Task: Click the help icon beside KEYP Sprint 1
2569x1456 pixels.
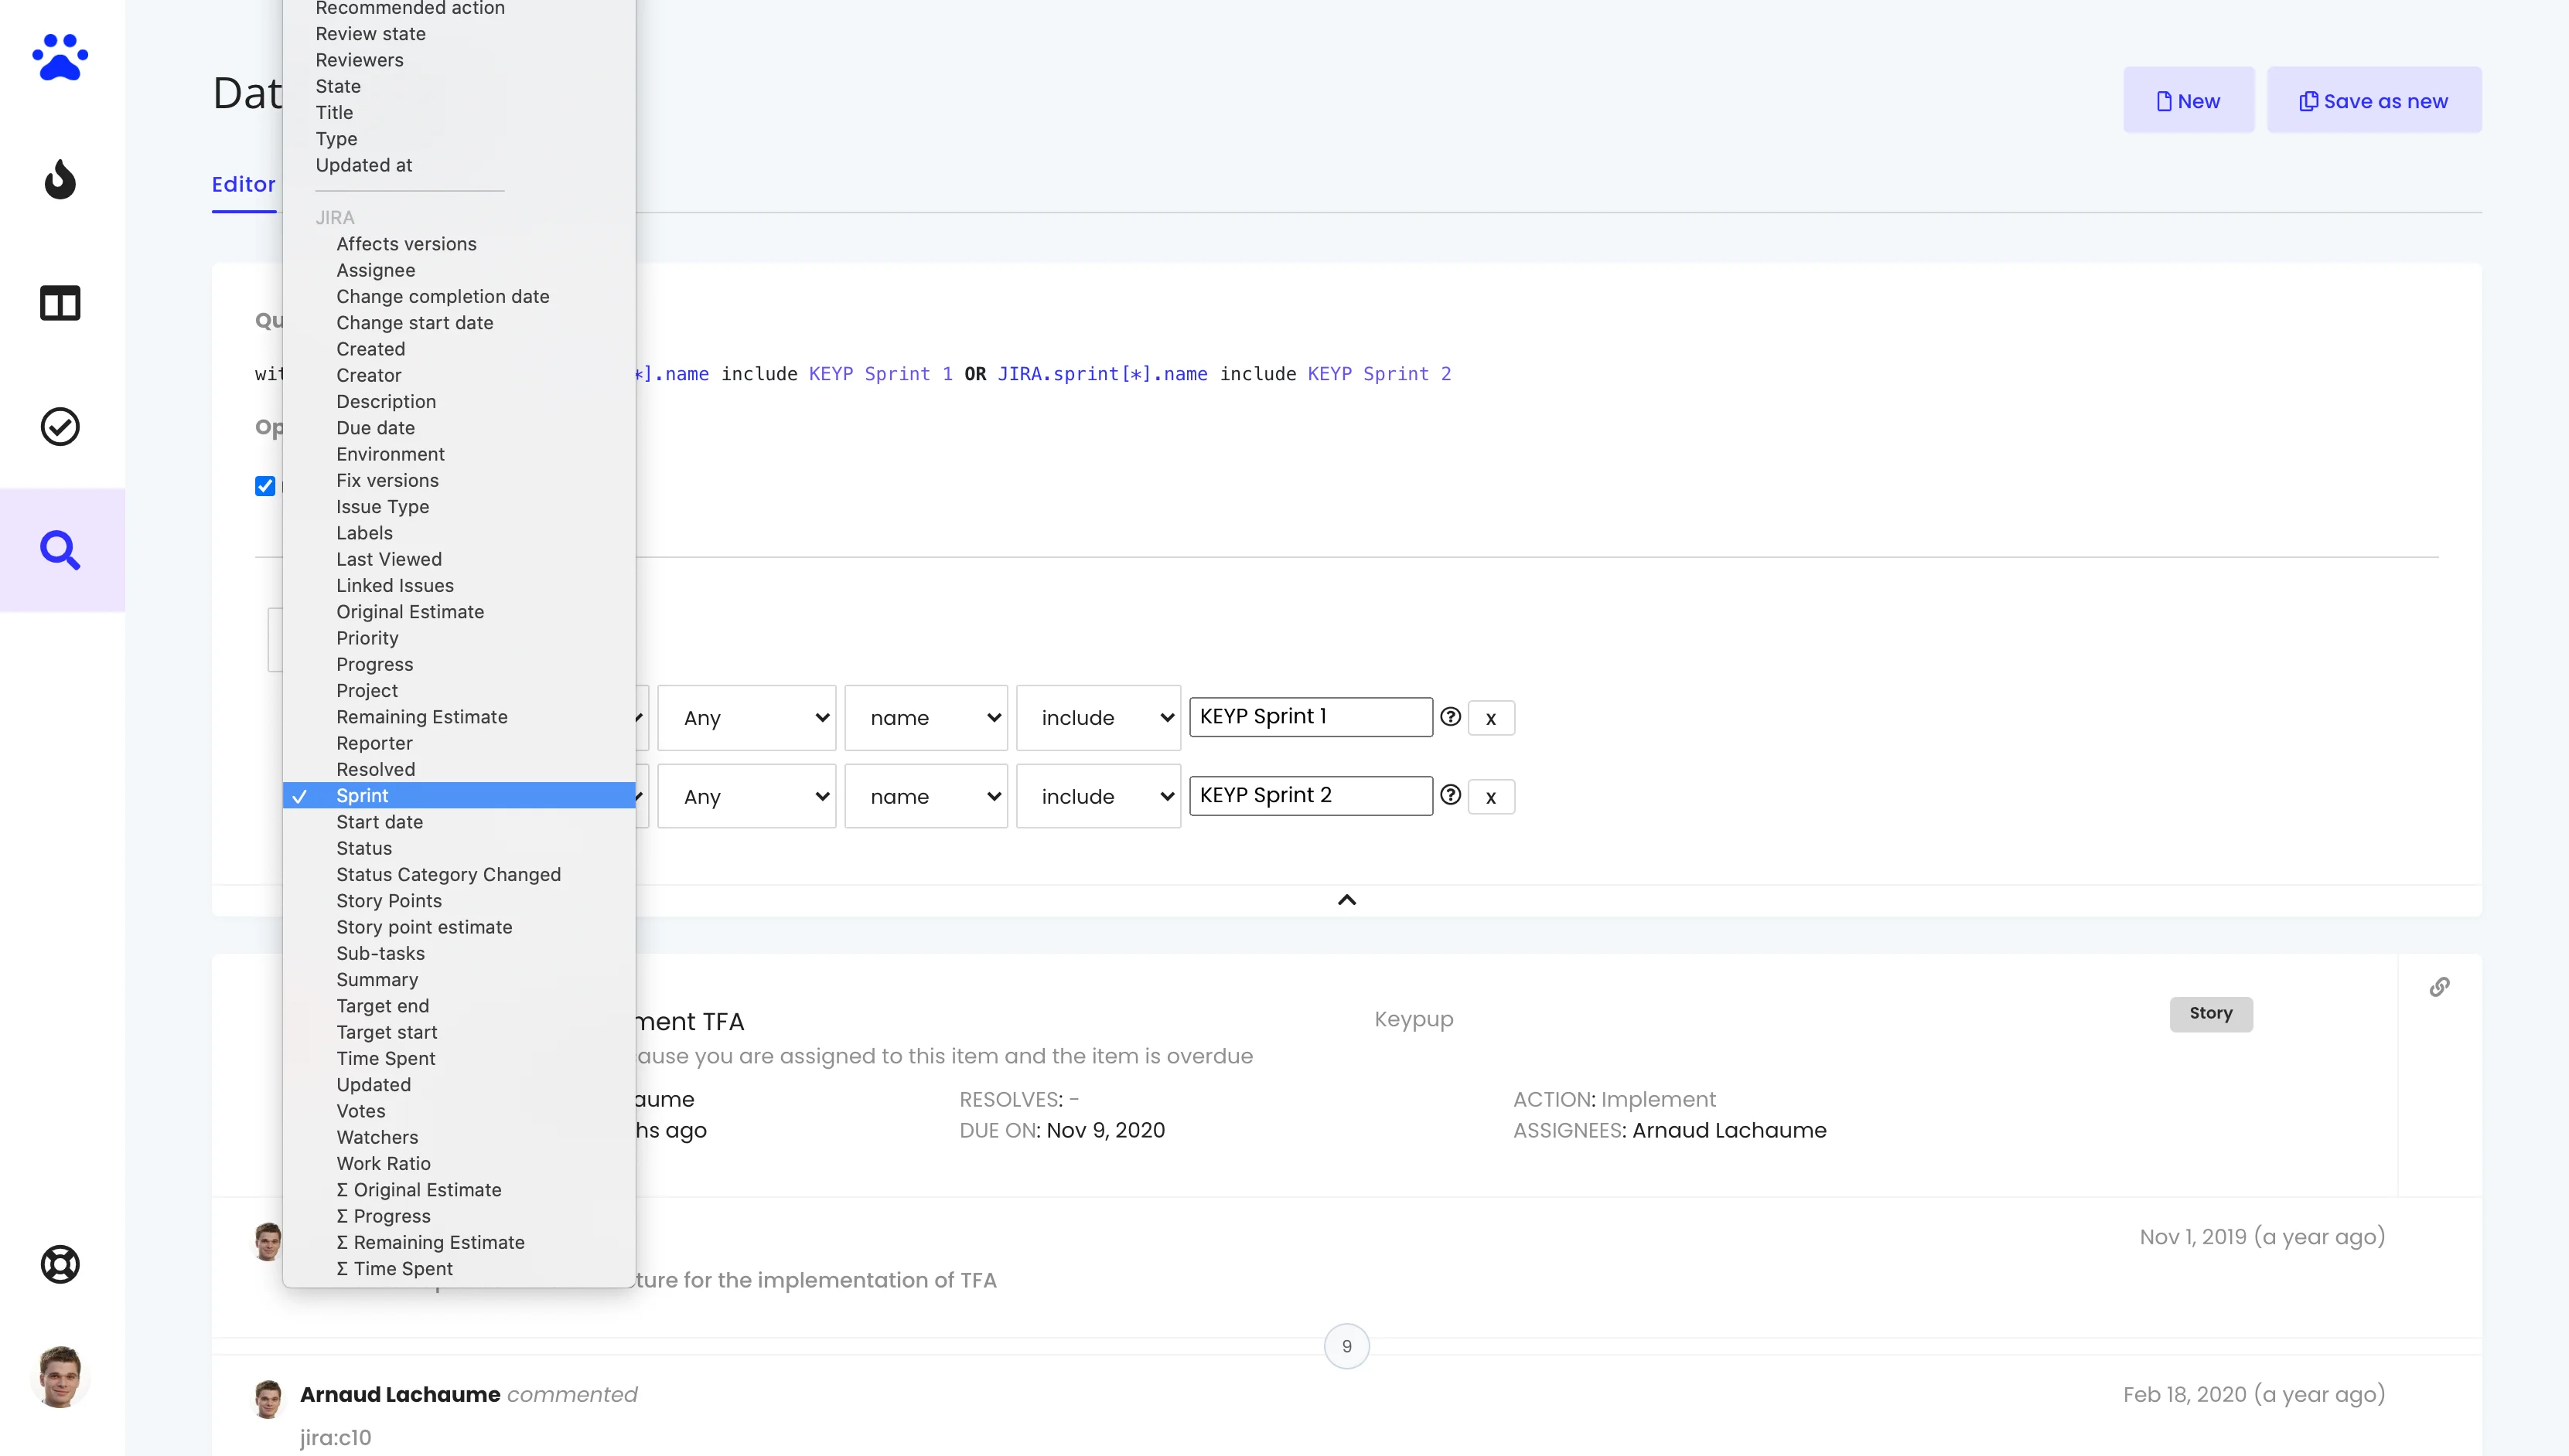Action: [1449, 716]
